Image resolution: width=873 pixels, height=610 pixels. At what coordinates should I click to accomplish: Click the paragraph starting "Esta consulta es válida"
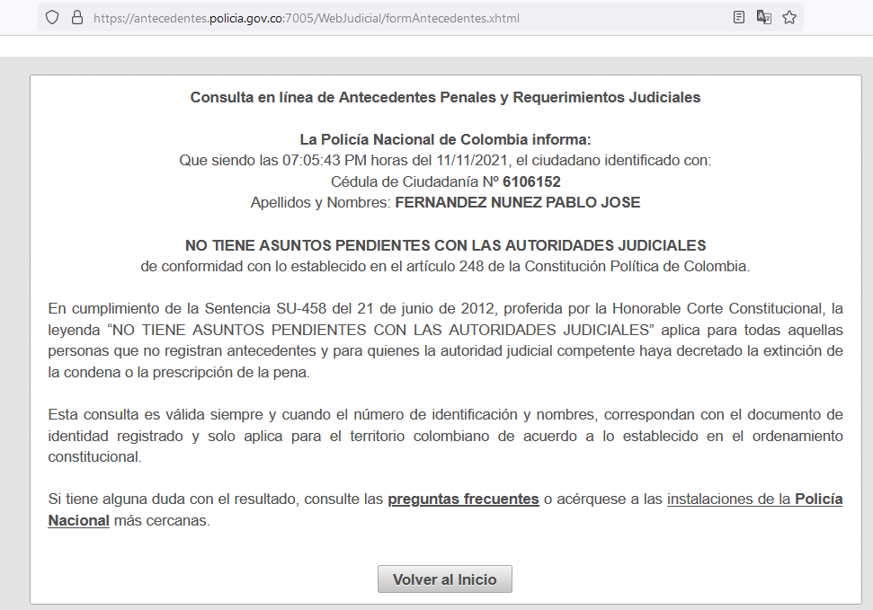[445, 435]
